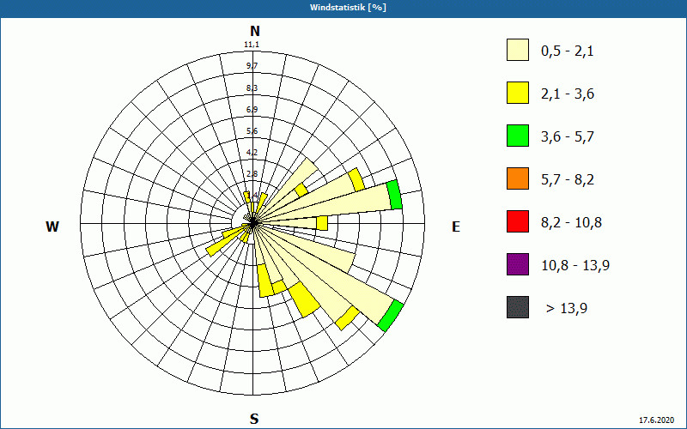Viewport: 687px width, 429px height.
Task: Click the pale yellow 0,5 - 2,1 legend swatch
Action: (x=518, y=50)
